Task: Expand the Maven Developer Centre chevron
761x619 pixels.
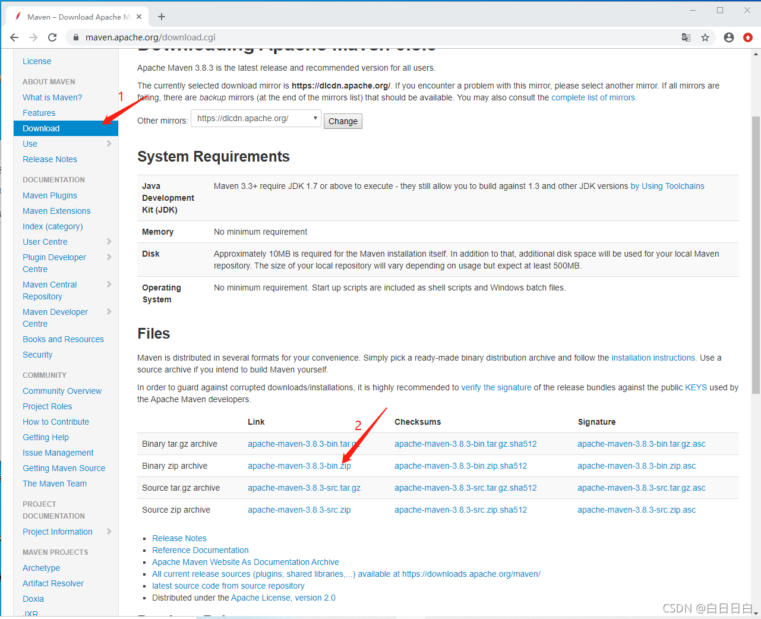Action: pos(109,311)
